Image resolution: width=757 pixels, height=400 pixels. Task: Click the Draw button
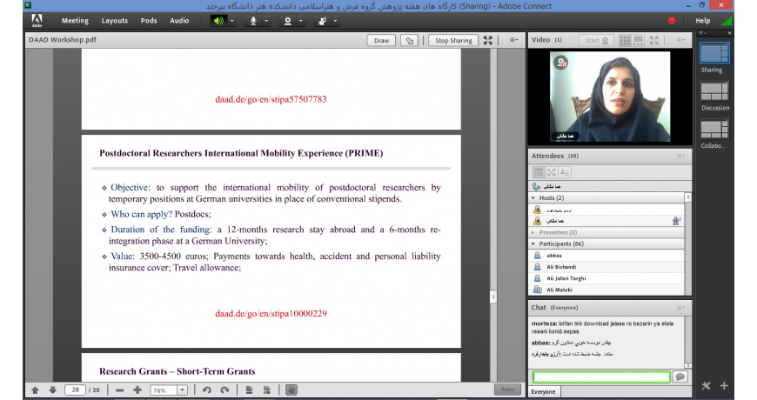(x=381, y=41)
